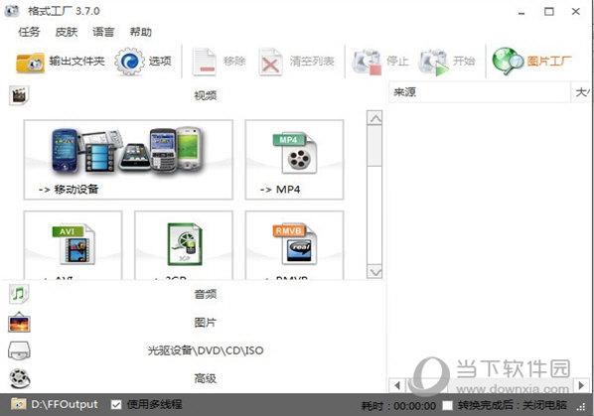
Task: Open the 选项 options gear icon
Action: pos(129,61)
